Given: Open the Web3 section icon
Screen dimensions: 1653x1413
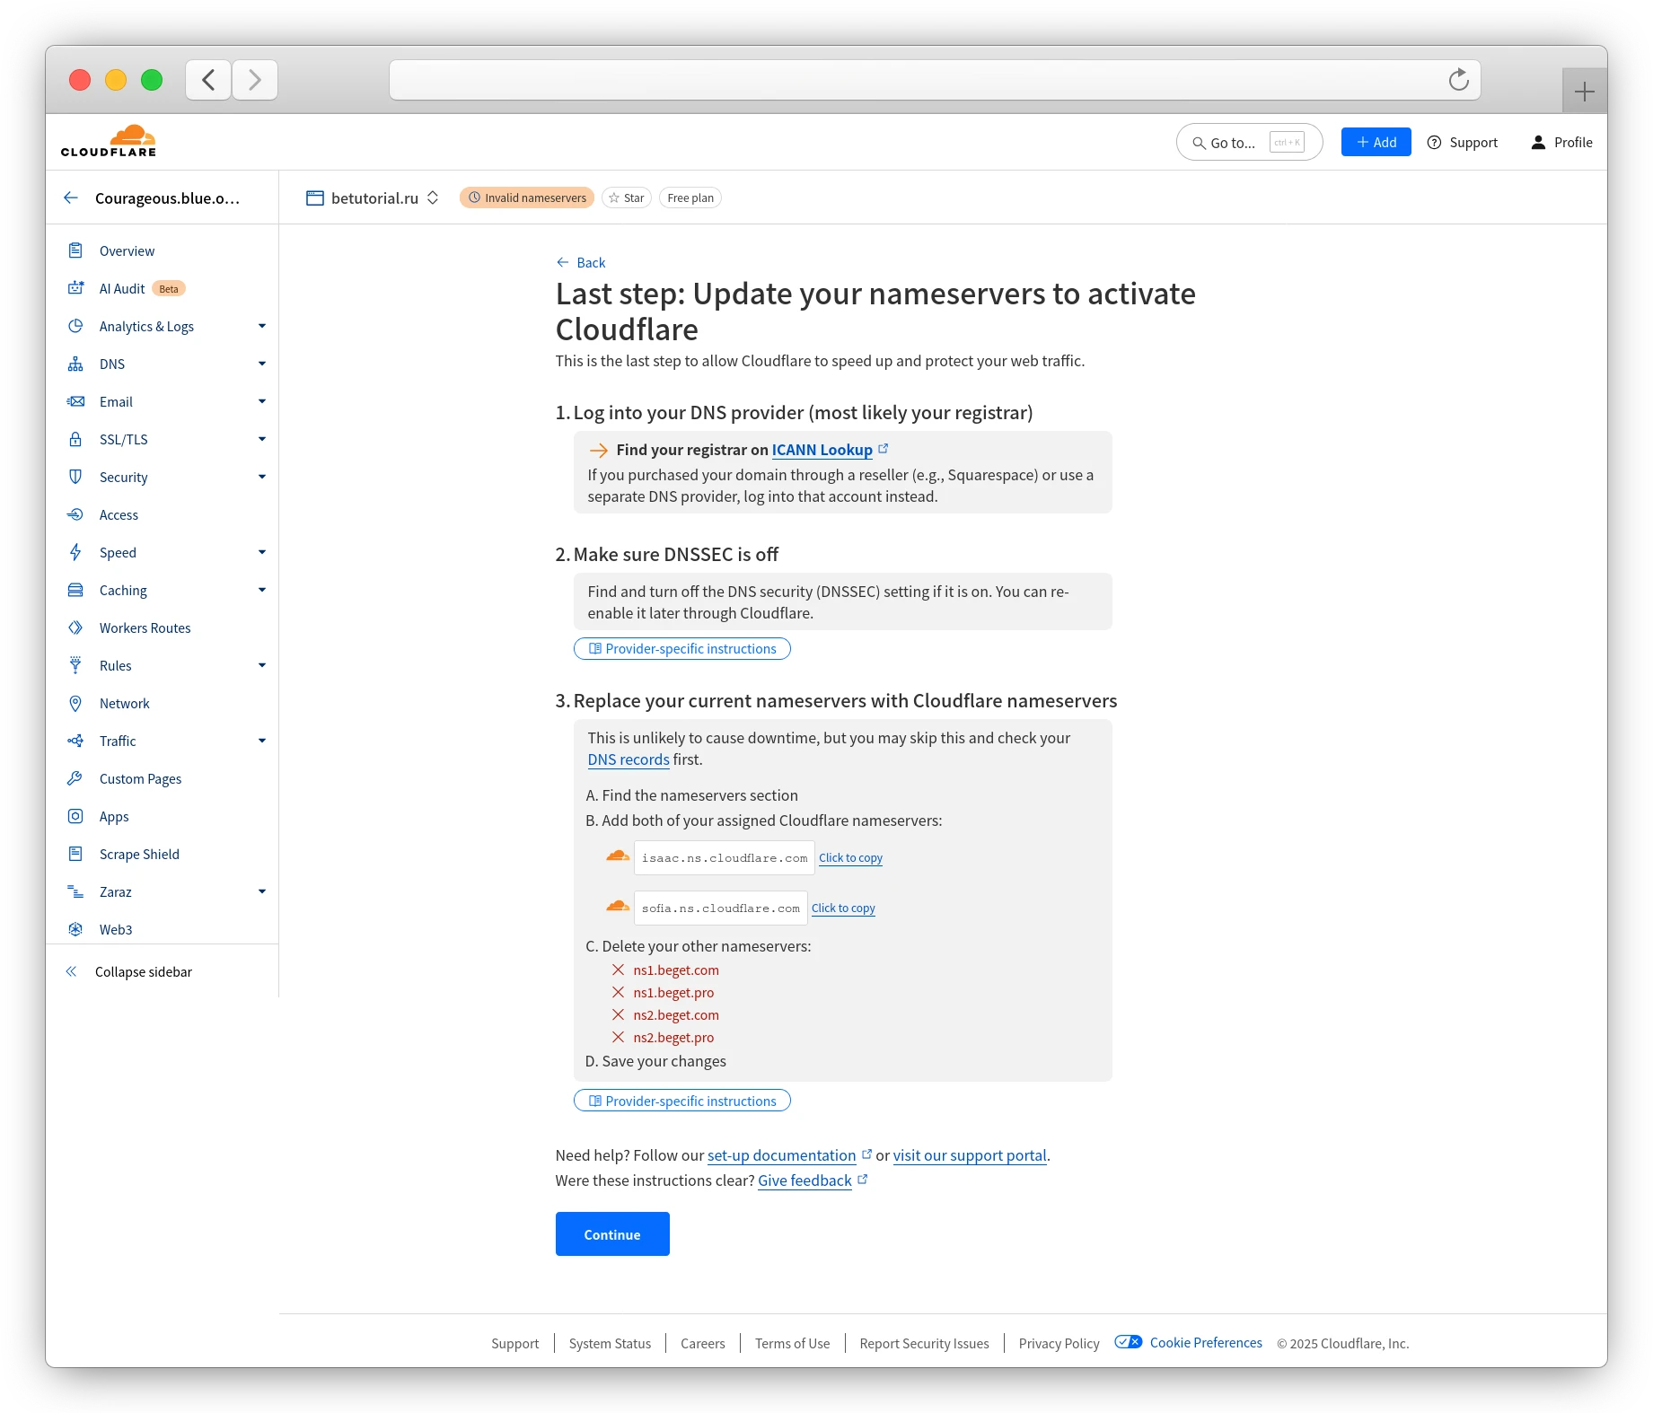Looking at the screenshot, I should (76, 929).
